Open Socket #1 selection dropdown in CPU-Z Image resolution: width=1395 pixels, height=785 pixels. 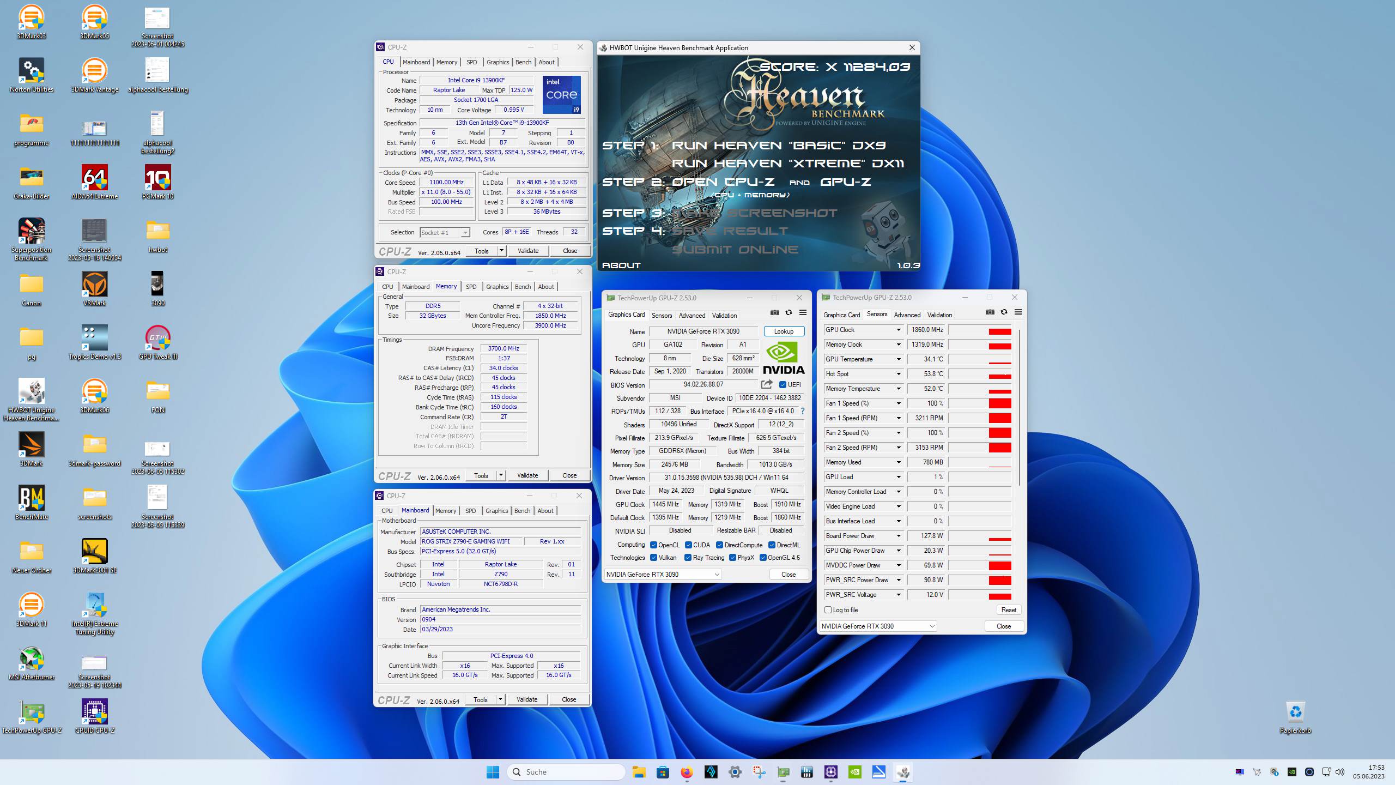[445, 233]
